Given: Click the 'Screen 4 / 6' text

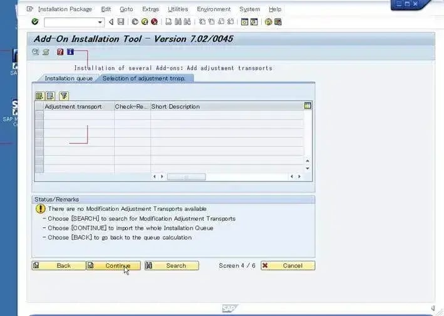Looking at the screenshot, I should [x=237, y=266].
